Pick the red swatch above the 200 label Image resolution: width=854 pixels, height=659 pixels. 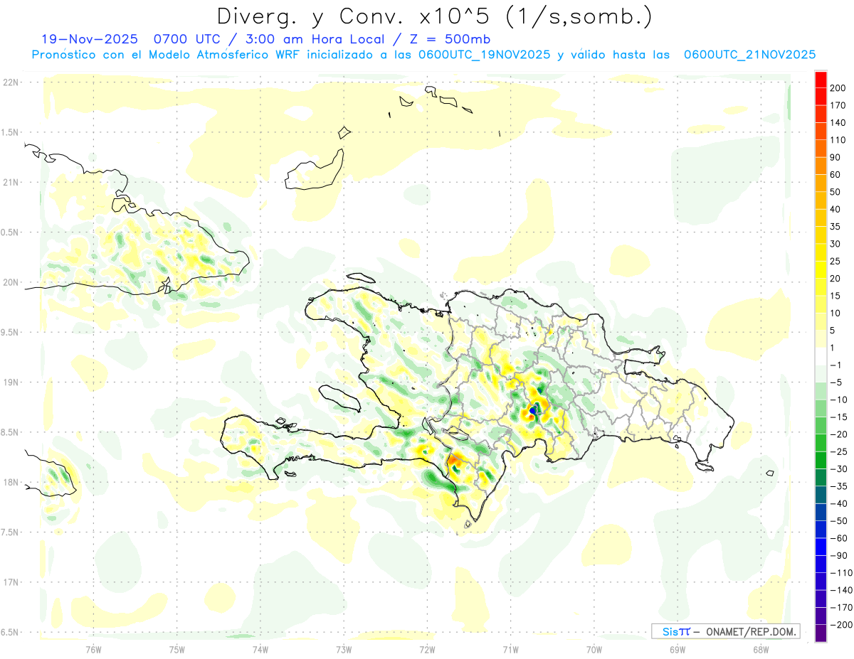pos(821,80)
